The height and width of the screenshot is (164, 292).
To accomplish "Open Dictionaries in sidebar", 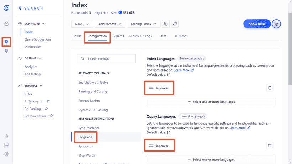I will click(33, 47).
